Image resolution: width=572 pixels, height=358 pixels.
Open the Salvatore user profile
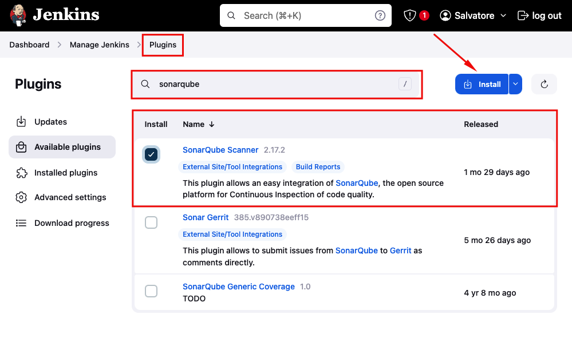[474, 15]
